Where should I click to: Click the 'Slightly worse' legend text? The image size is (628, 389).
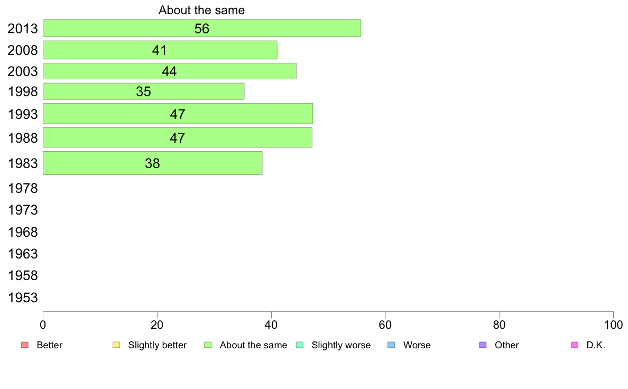click(x=341, y=345)
